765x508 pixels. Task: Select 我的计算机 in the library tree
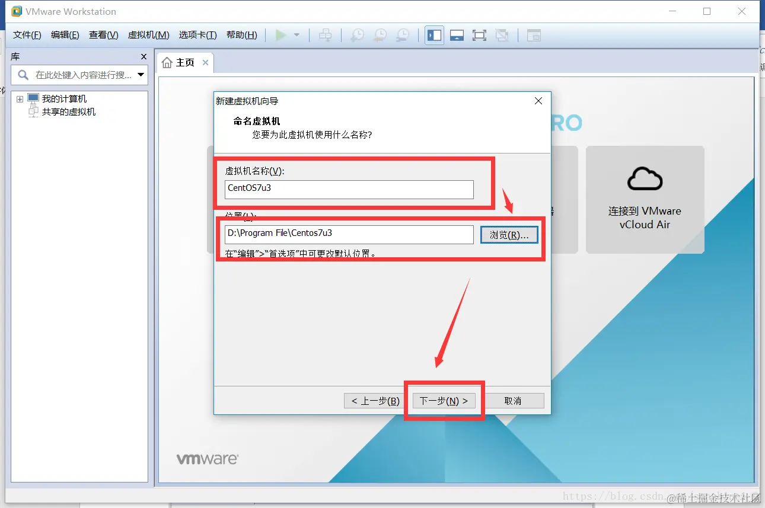(x=64, y=99)
